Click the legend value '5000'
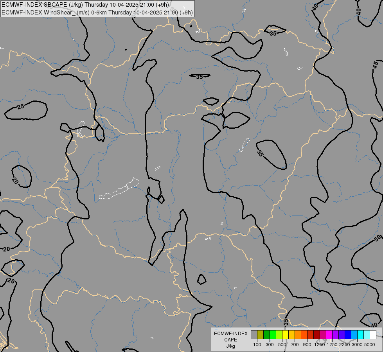 tap(370, 345)
